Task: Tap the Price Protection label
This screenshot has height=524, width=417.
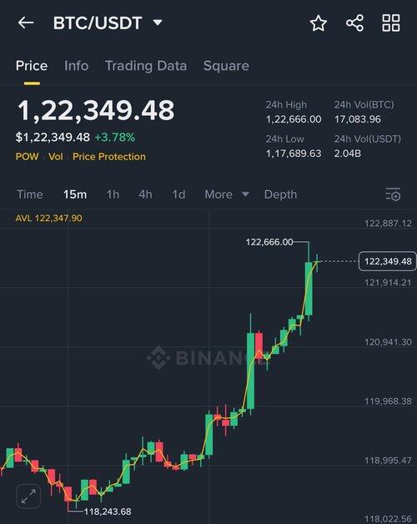Action: (109, 156)
